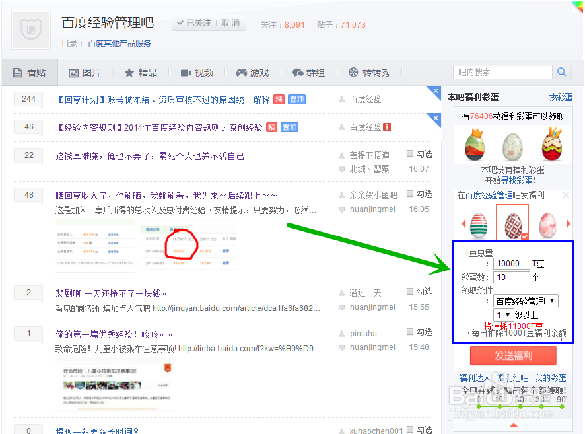Switch to 视频 tab
585x434 pixels.
tap(197, 73)
